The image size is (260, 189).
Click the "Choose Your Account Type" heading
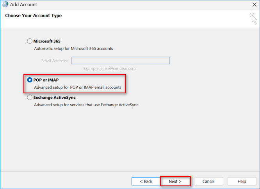(33, 16)
